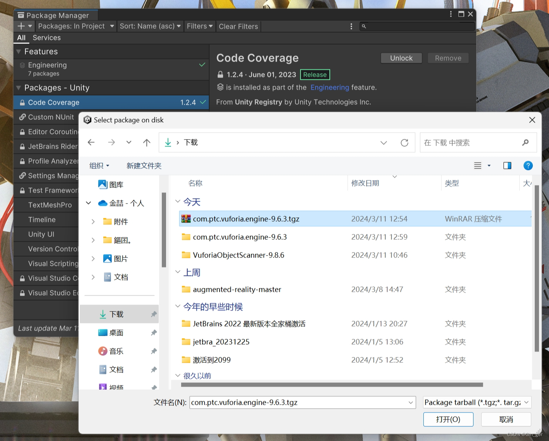This screenshot has width=549, height=441.
Task: Toggle the preview pane icon
Action: coord(507,166)
